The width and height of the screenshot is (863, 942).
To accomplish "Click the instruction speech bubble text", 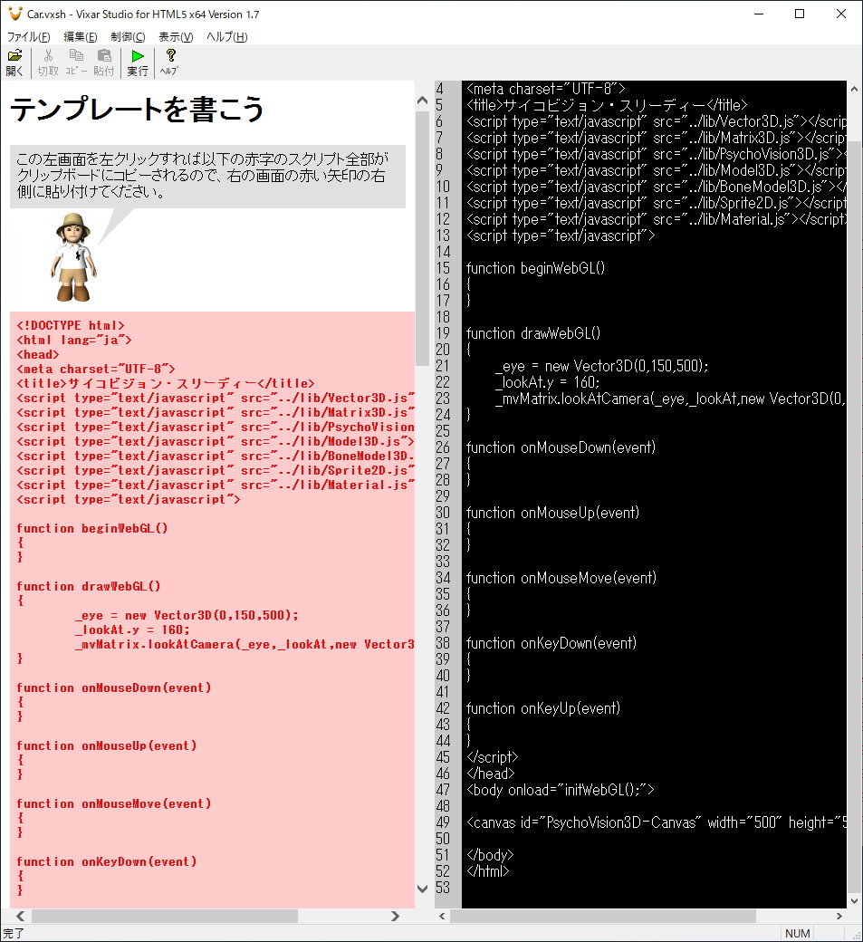I will pos(207,176).
